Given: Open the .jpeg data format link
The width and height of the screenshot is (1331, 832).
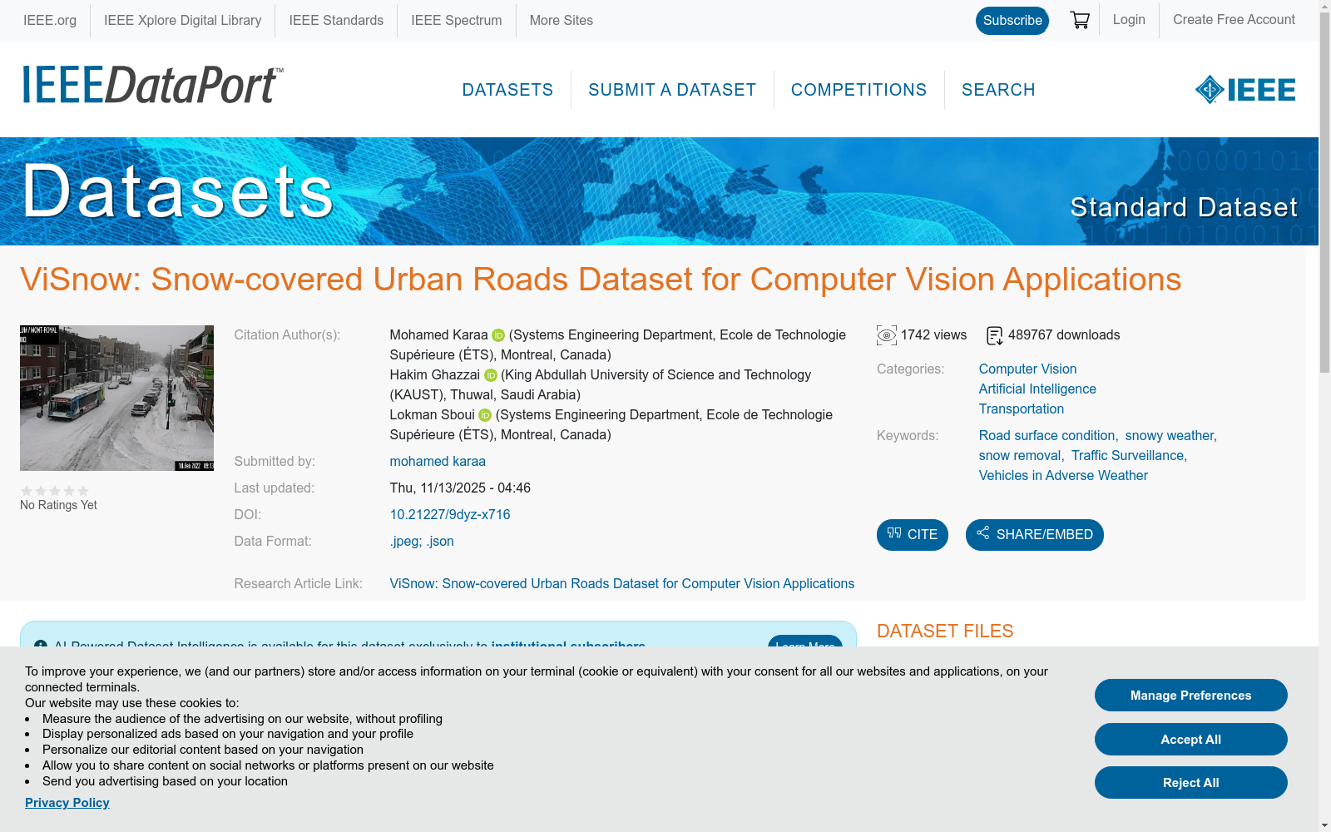Looking at the screenshot, I should tap(406, 541).
